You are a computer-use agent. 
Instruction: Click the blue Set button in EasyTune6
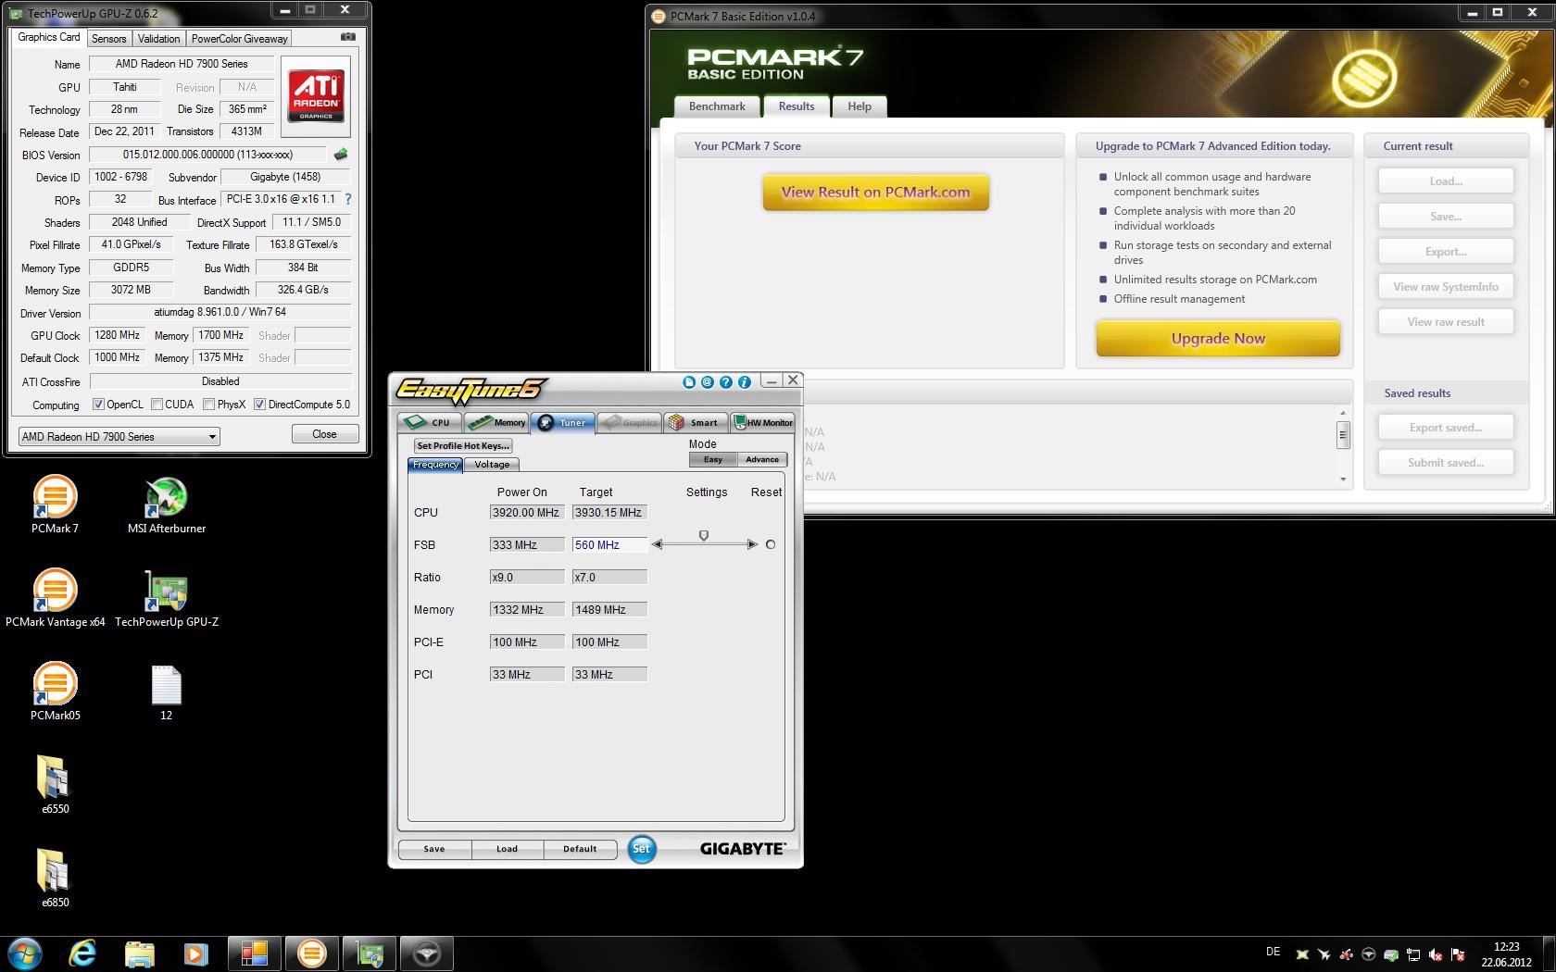(641, 849)
